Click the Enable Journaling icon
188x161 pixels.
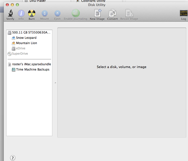[x=76, y=13]
